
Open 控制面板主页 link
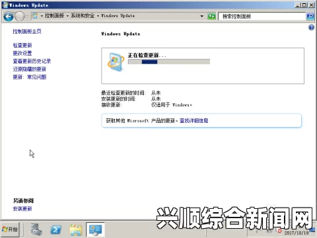(x=27, y=31)
